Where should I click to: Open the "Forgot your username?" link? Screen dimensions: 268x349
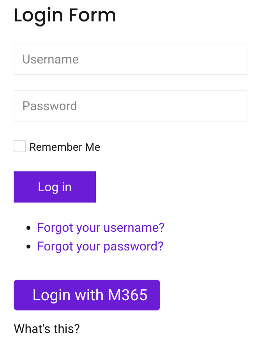tap(100, 227)
